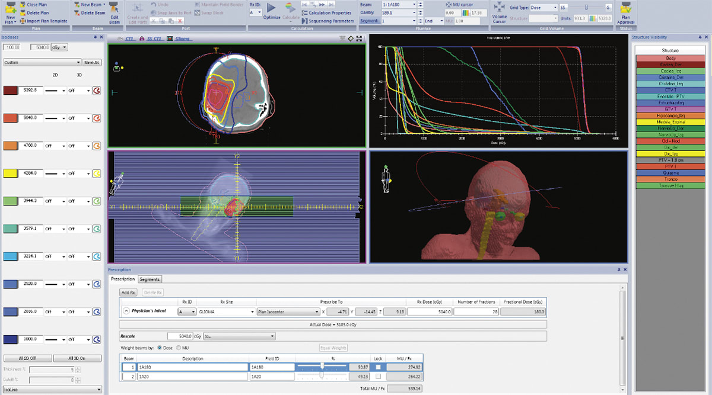Click the Rescale dose input field
The width and height of the screenshot is (712, 395).
[181, 336]
